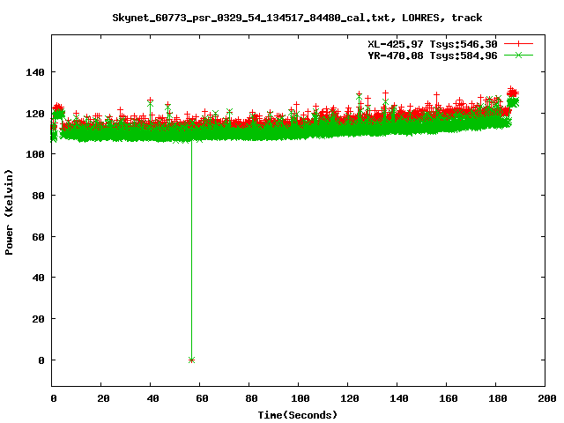Click the y-axis tick label 140
The height and width of the screenshot is (423, 564).
[35, 72]
